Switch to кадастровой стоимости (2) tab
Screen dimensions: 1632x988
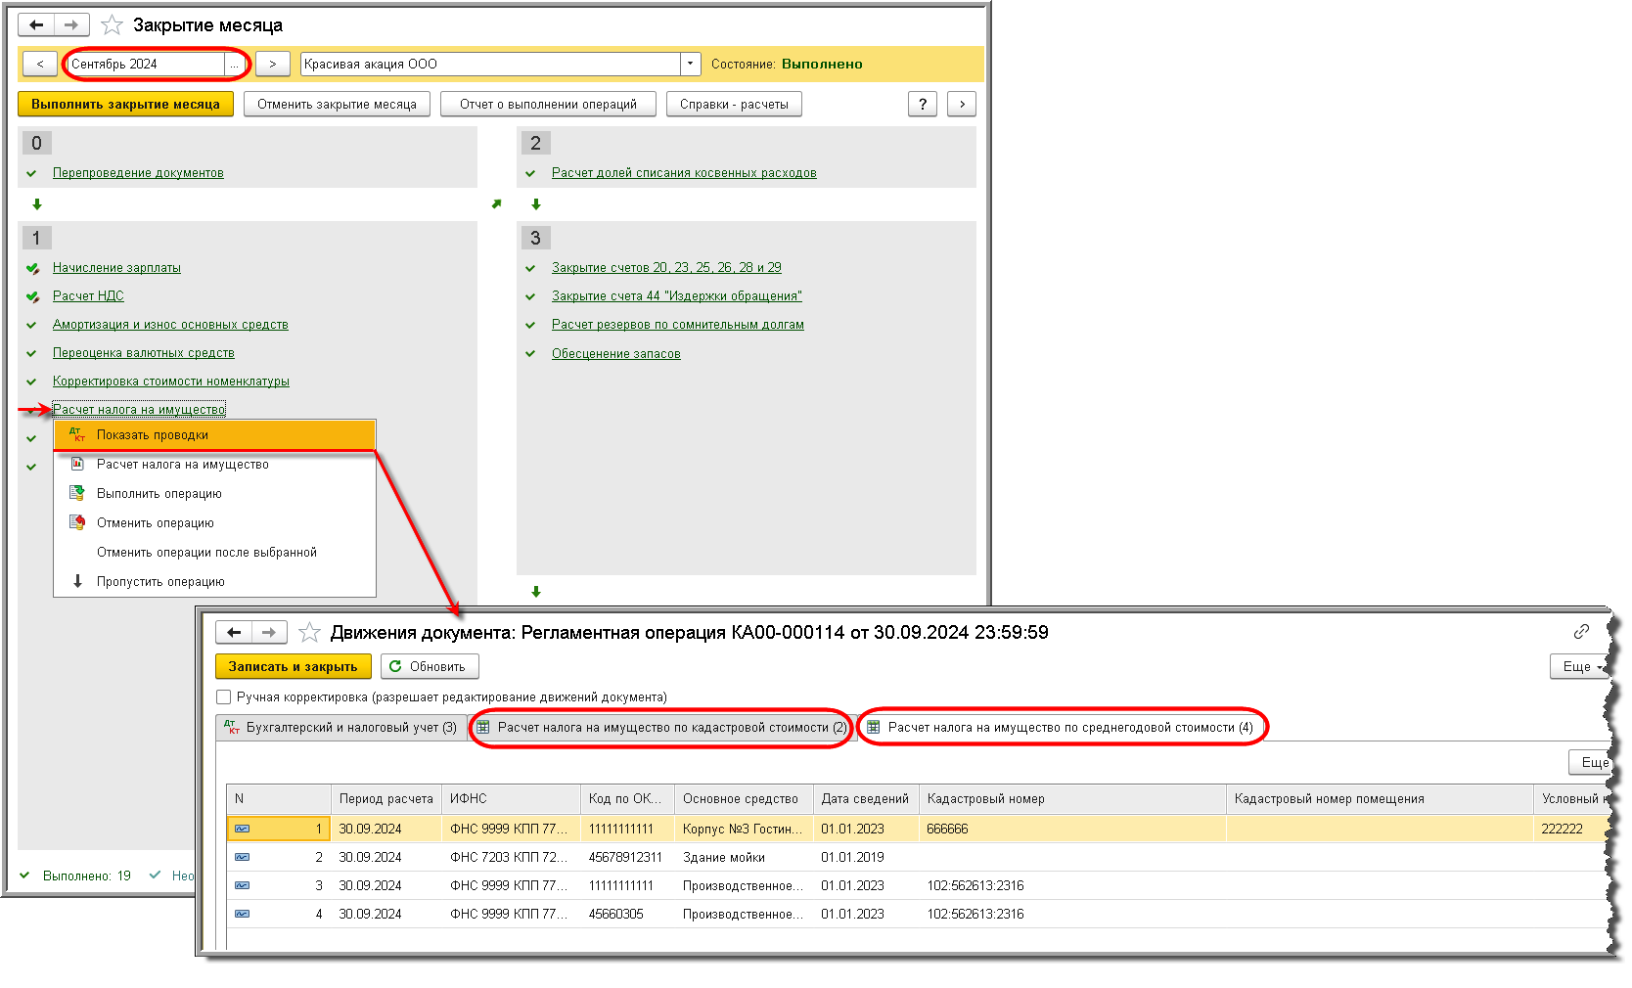click(662, 728)
